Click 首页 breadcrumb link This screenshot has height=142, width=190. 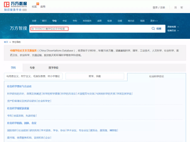pyautogui.click(x=6, y=42)
